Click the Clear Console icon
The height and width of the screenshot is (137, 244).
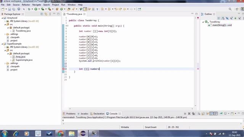(x=199, y=113)
